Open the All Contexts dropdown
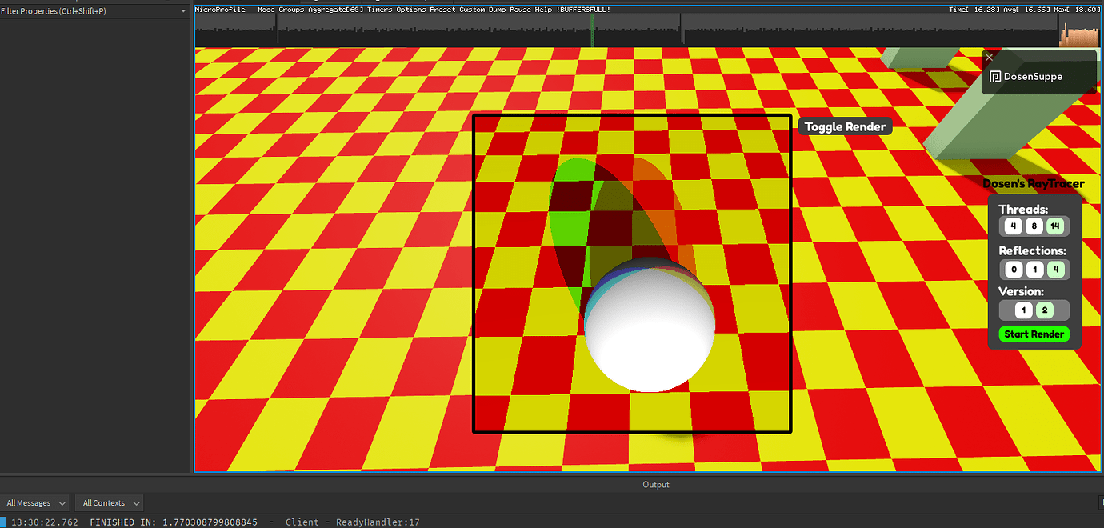Screen dimensions: 1104x528 click(109, 502)
